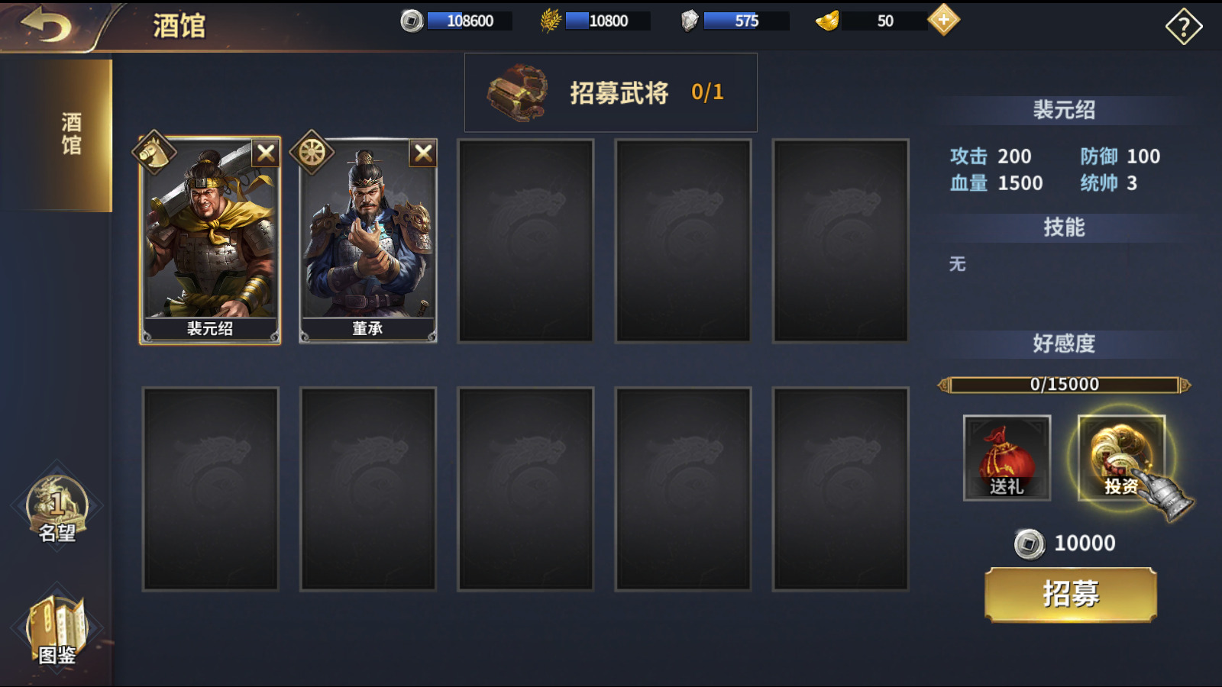This screenshot has height=687, width=1222.
Task: Tap the gold ingot counter showing 50
Action: [x=871, y=21]
